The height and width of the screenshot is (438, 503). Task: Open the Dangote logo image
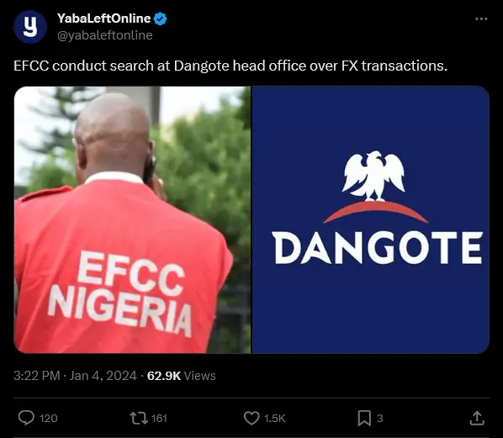click(x=370, y=220)
